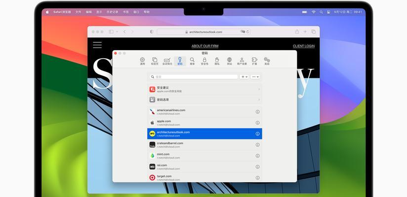Screen dimensions: 407x197
Task: Open the 帮助 (Help) menu
Action: point(147,12)
